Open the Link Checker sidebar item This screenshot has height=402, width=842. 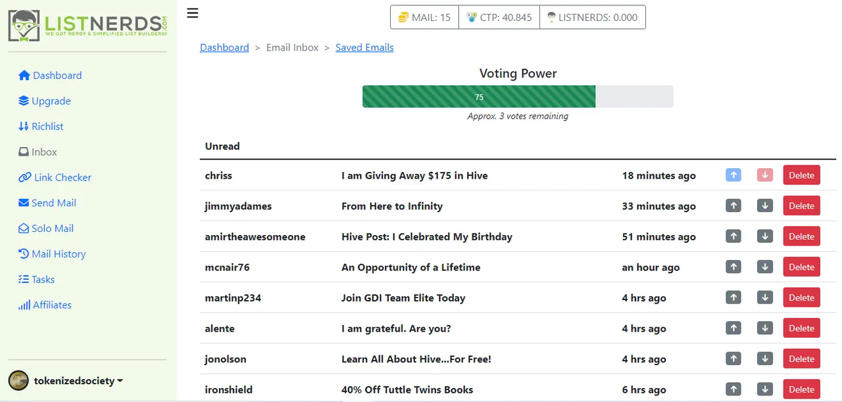(55, 177)
